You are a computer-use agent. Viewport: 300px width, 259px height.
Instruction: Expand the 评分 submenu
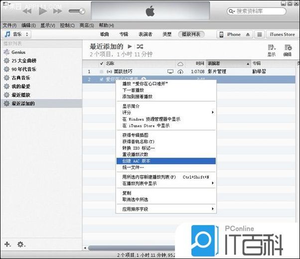pos(166,113)
